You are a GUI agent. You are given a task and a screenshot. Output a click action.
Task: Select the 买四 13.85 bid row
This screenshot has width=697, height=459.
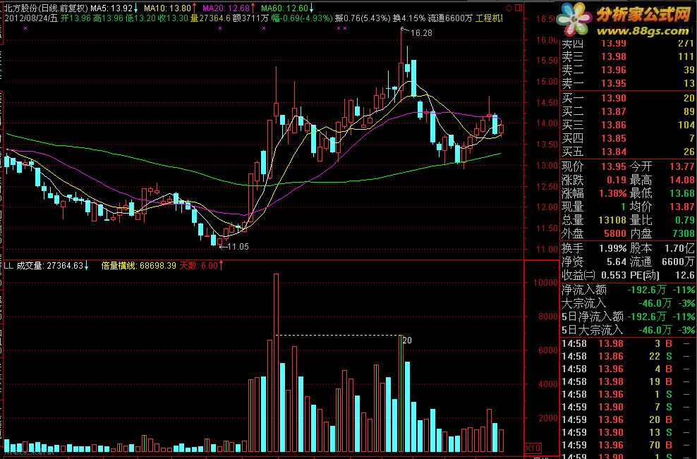click(628, 138)
